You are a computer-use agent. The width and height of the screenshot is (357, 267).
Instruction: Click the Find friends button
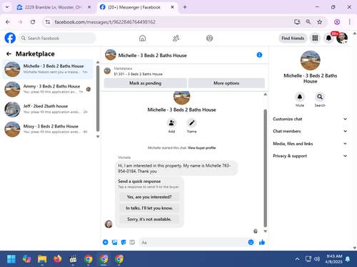[293, 38]
